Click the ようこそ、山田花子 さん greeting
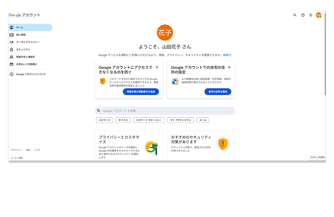This screenshot has width=334, height=217. point(165,47)
